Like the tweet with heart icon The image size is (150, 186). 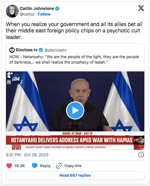(9, 166)
